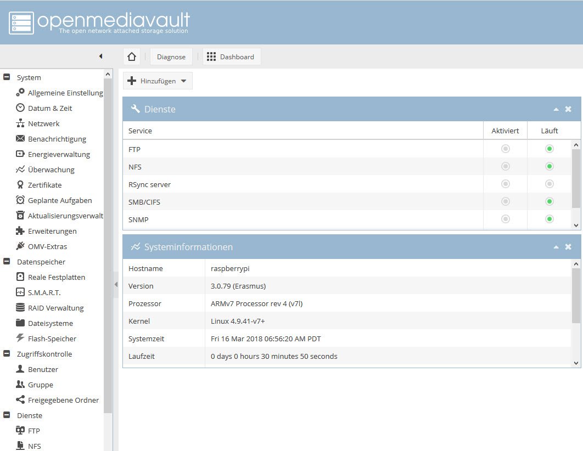Screen dimensions: 583x451
Task: Select the S.M.A.R.T. icon
Action: [20, 292]
